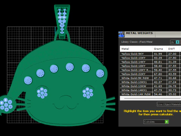Toggle the G/ unit switch
Viewport: 181px width, 136px height.
(x=175, y=42)
